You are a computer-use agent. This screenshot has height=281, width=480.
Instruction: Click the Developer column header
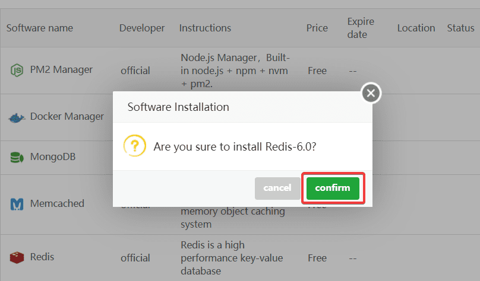[142, 28]
